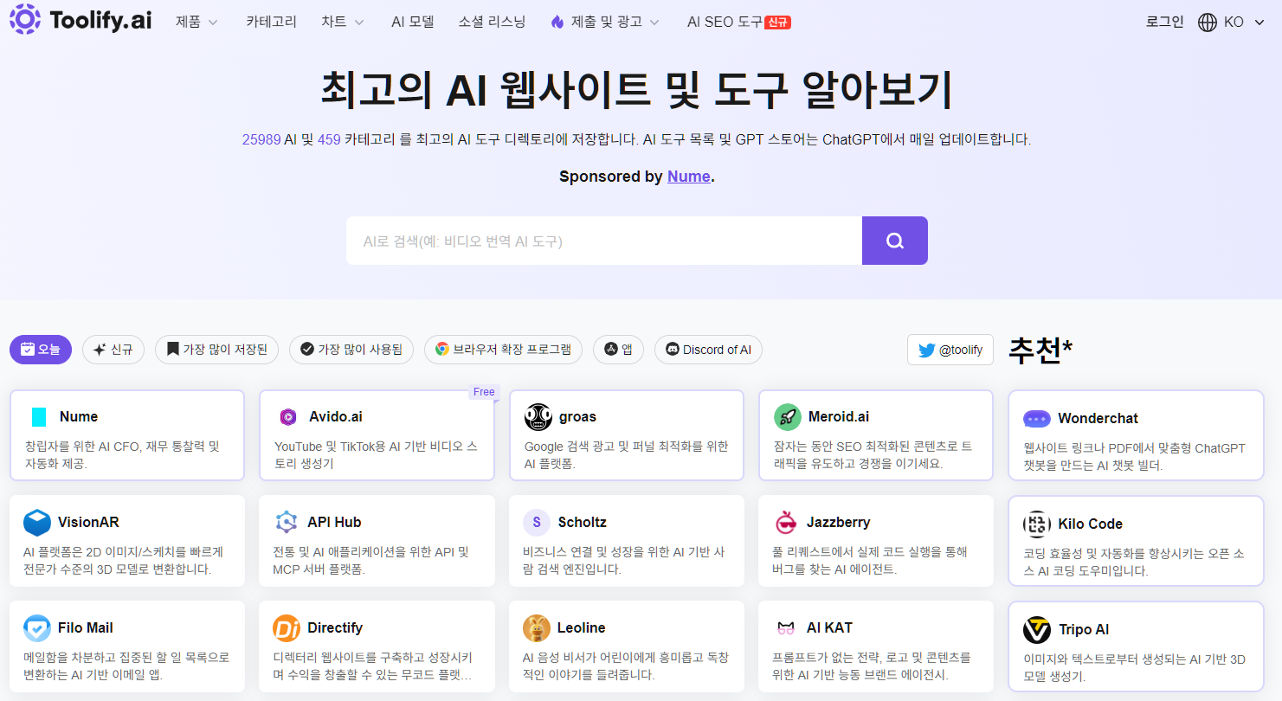Open the Nume sponsor link
Screen dimensions: 1282x701
coord(689,177)
